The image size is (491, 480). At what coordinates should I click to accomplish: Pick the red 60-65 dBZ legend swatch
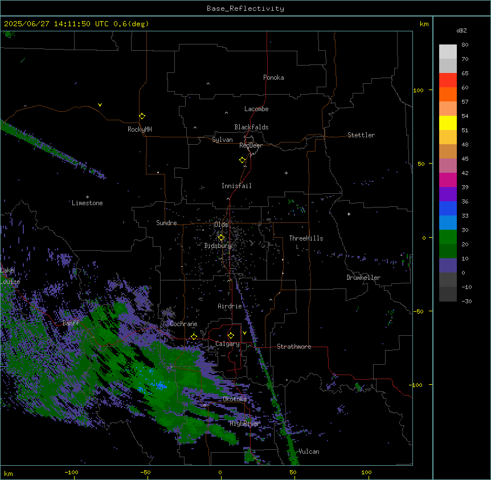[x=448, y=80]
